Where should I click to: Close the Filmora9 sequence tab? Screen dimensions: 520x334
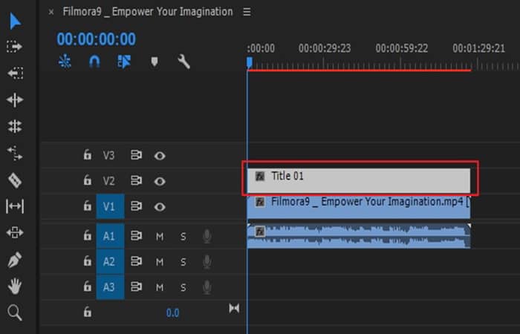tap(51, 13)
